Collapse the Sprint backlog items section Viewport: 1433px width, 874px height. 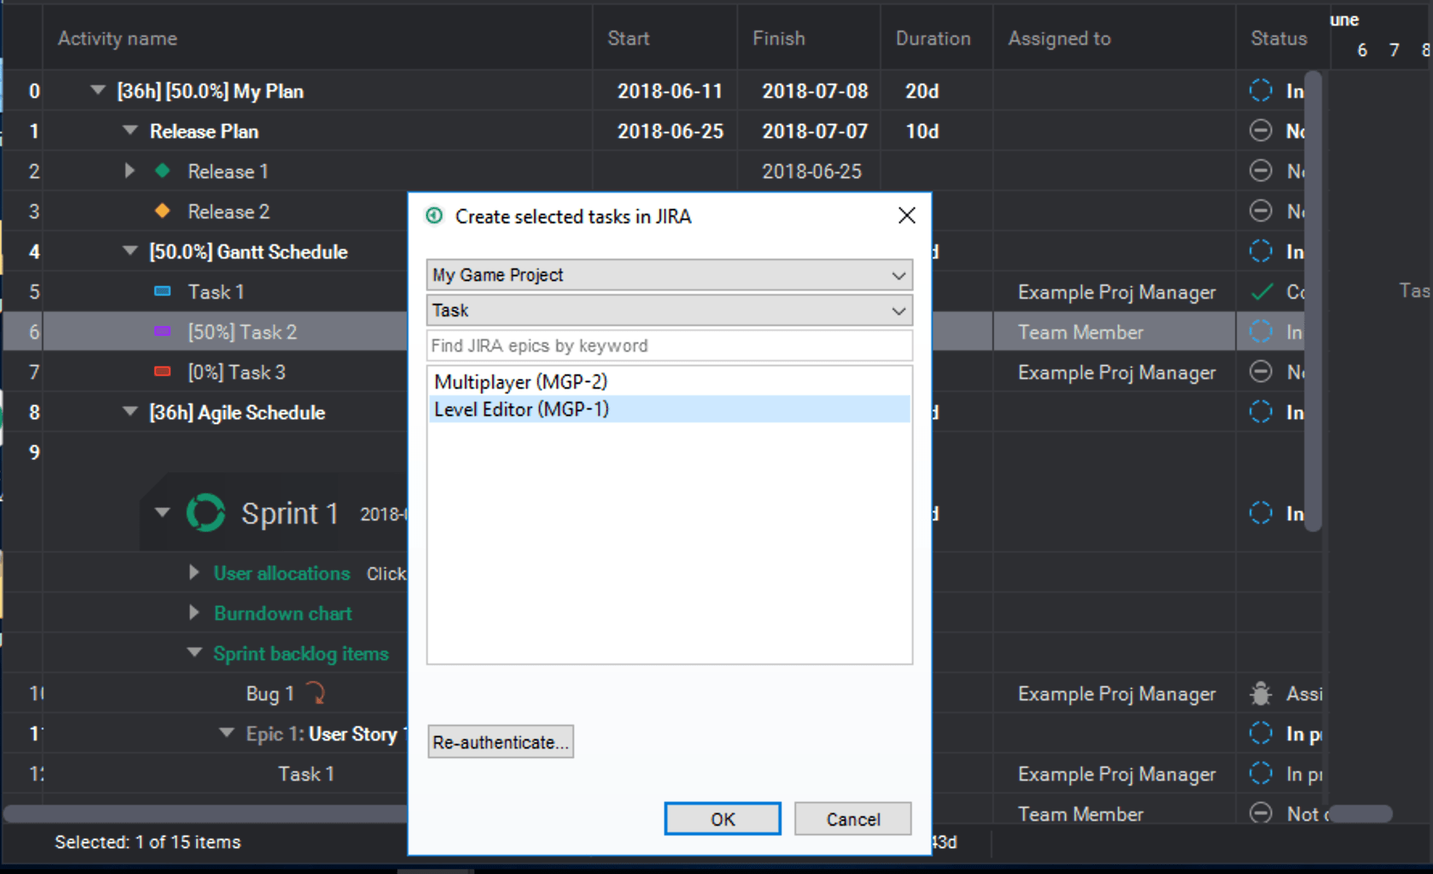pyautogui.click(x=194, y=652)
